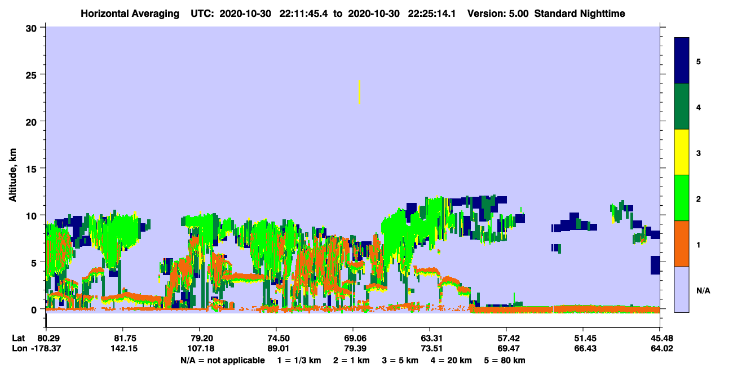Viewport: 733px width, 376px height.
Task: Click the start time '22:11:45.4' text
Action: (x=304, y=13)
